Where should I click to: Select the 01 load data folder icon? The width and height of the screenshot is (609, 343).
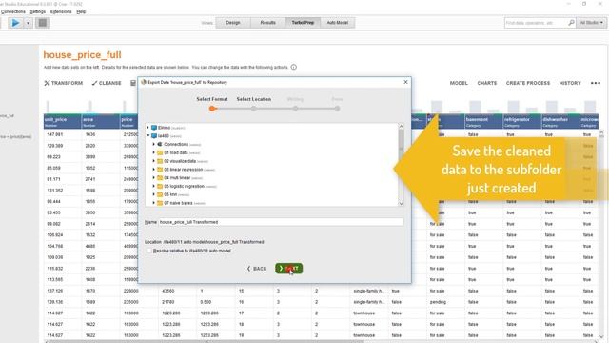[160, 152]
